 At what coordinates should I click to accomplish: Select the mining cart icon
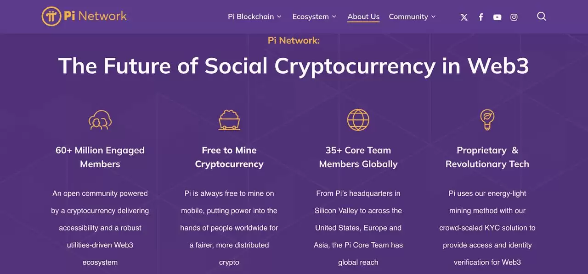[x=229, y=120]
